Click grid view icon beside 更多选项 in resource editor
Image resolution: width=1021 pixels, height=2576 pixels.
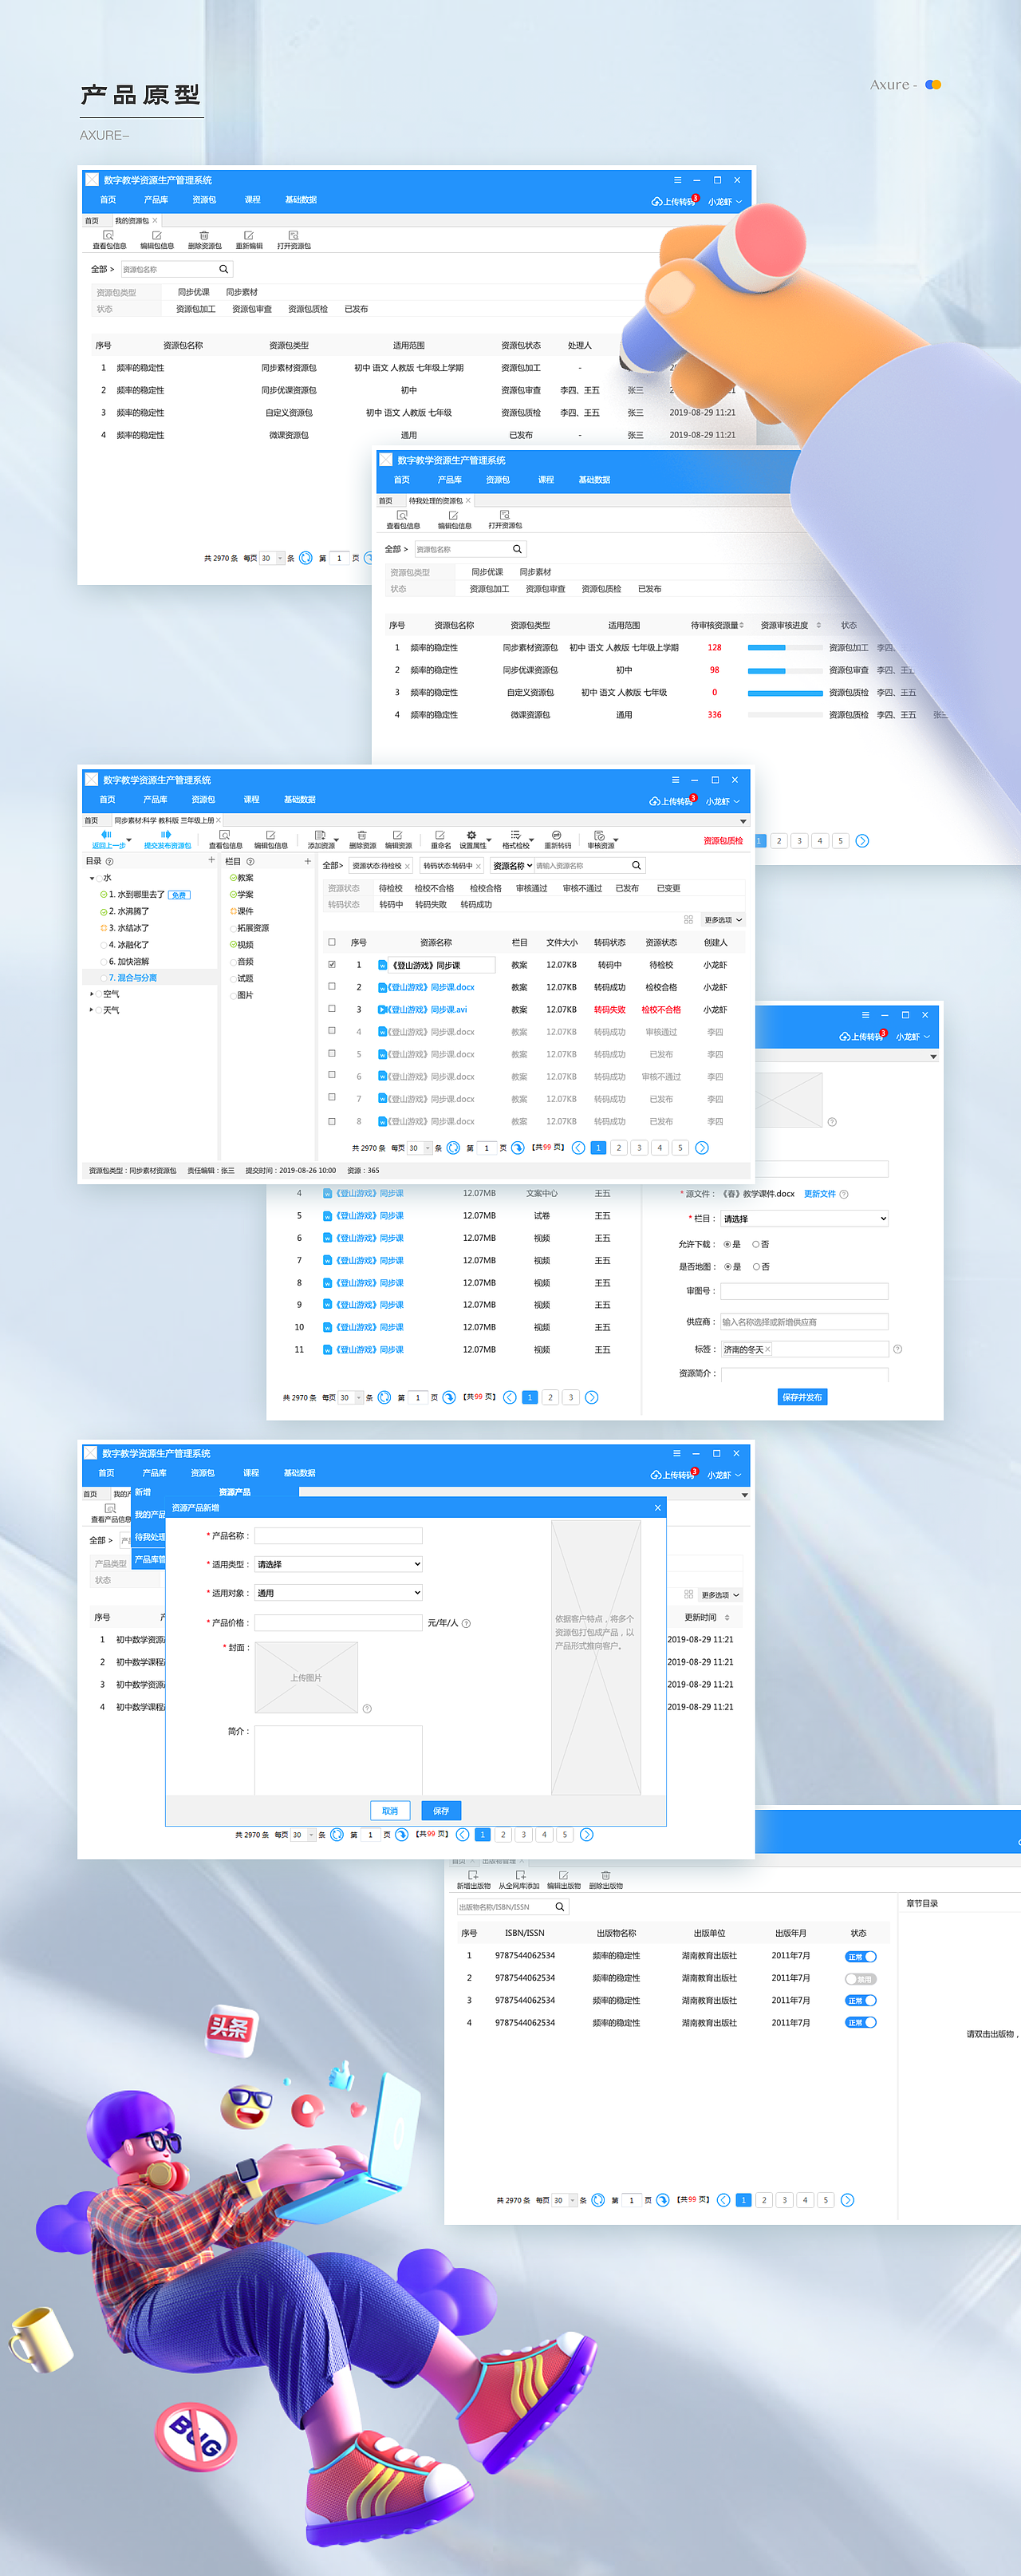(688, 920)
